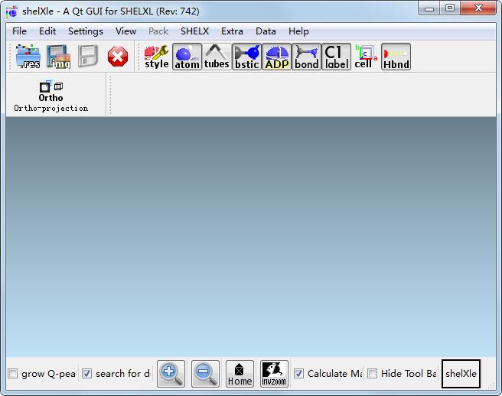Image resolution: width=502 pixels, height=396 pixels.
Task: Toggle Hbnd hydrogen bonds display
Action: point(396,57)
